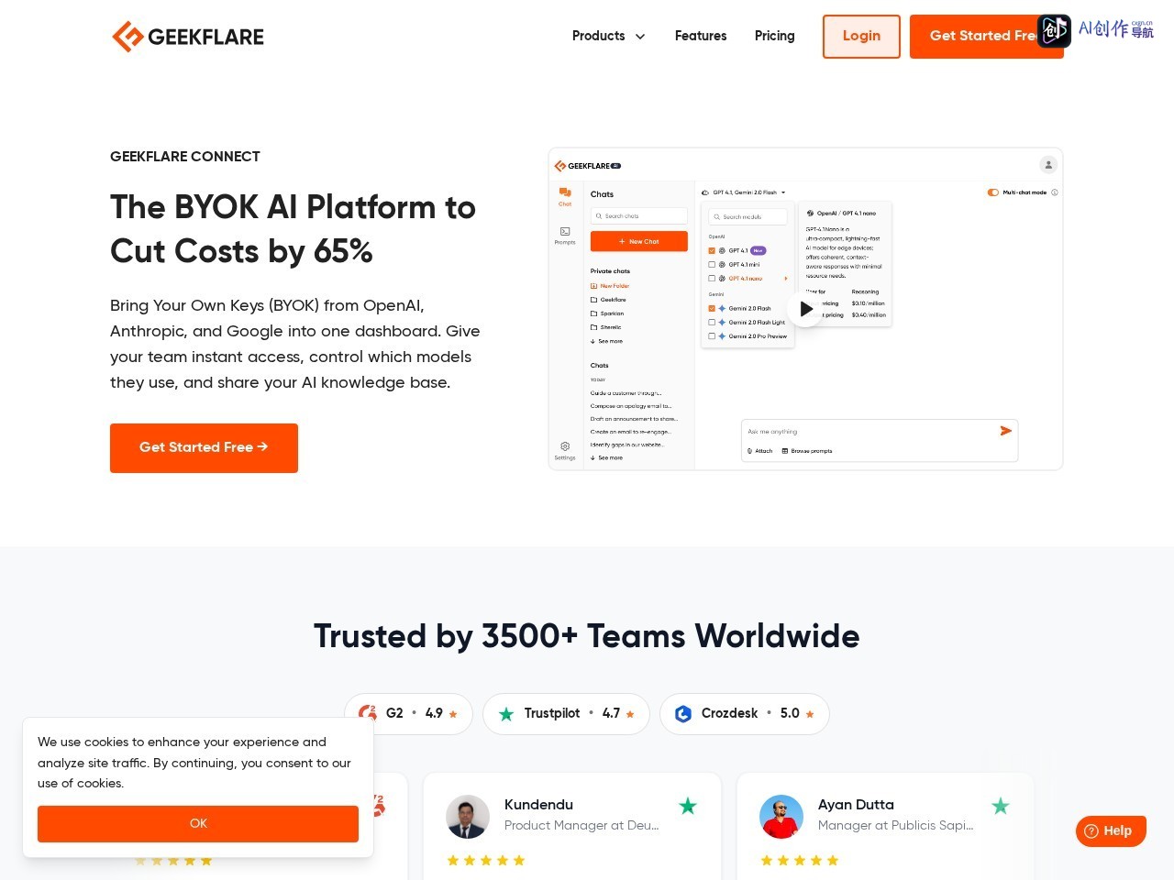Uncheck the GPT 4.1 model checkbox
Image resolution: width=1174 pixels, height=880 pixels.
click(x=712, y=250)
